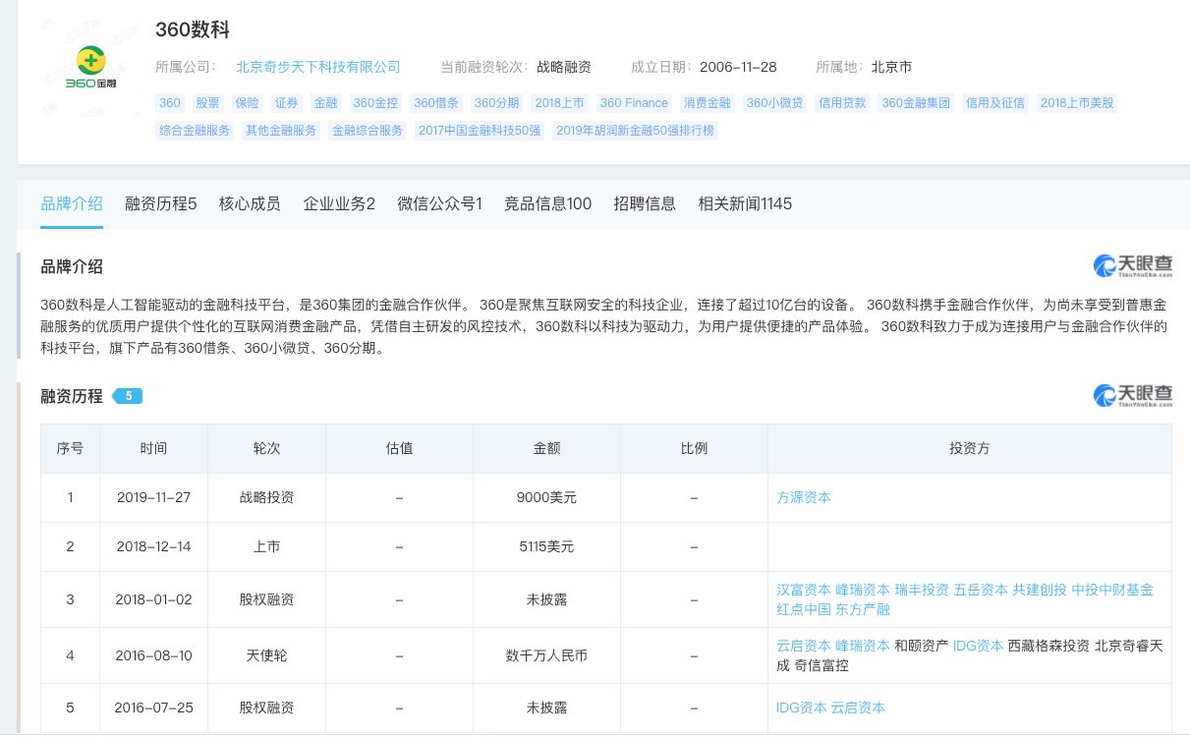Screen dimensions: 1190x737
Task: Click IDG资本 in the 2016-07-25 row
Action: 802,708
